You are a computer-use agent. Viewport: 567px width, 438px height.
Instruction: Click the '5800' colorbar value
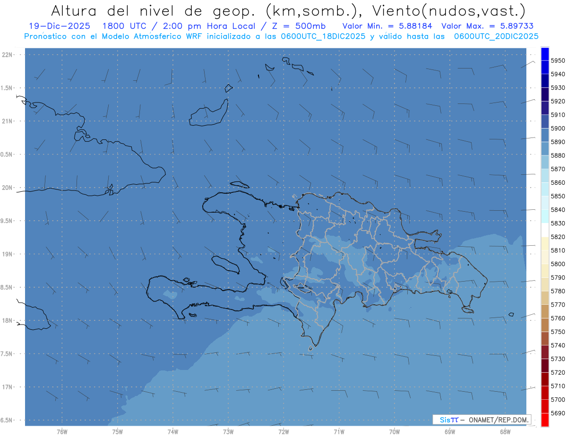(x=558, y=264)
